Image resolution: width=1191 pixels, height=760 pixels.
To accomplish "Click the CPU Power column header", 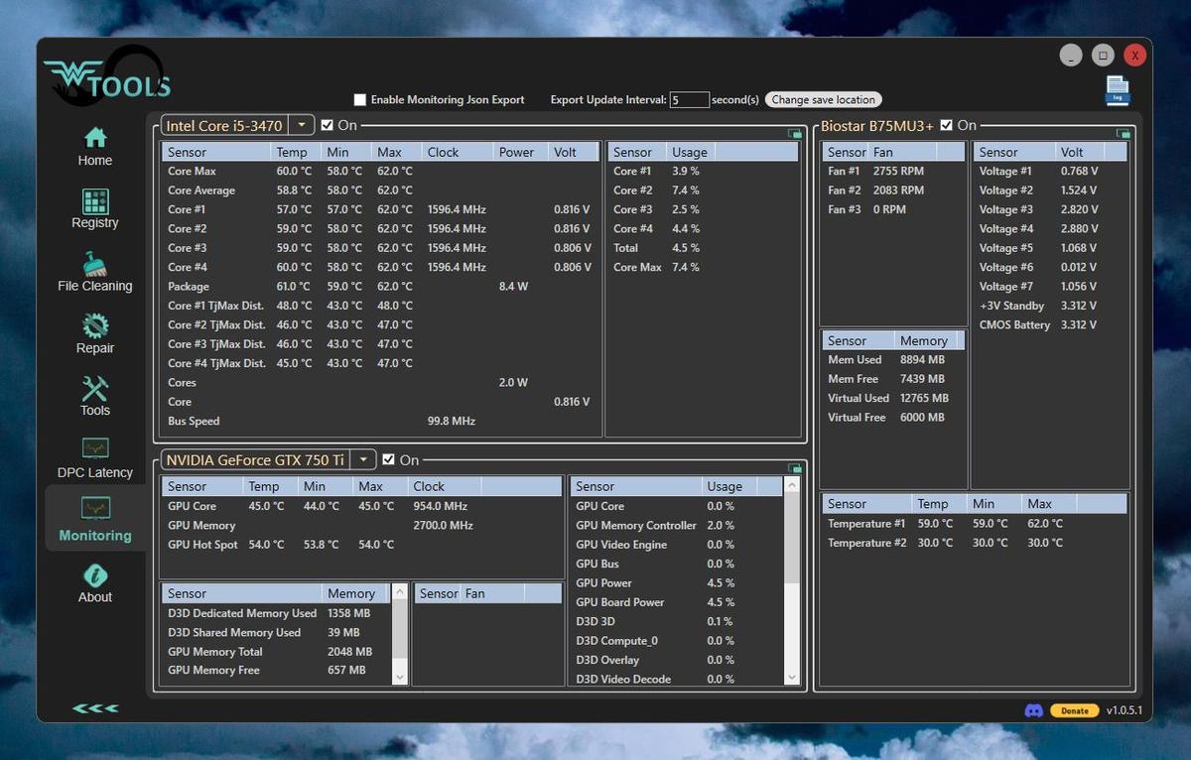I will 521,152.
